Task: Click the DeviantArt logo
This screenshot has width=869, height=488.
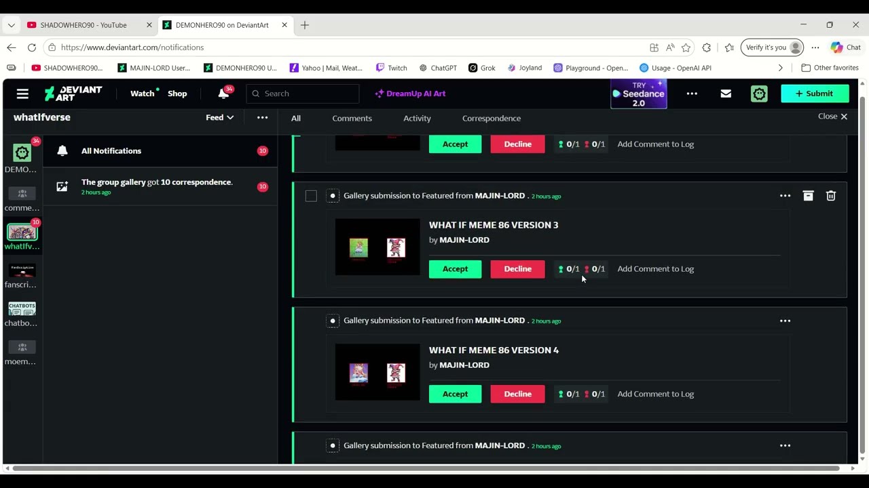Action: point(73,94)
